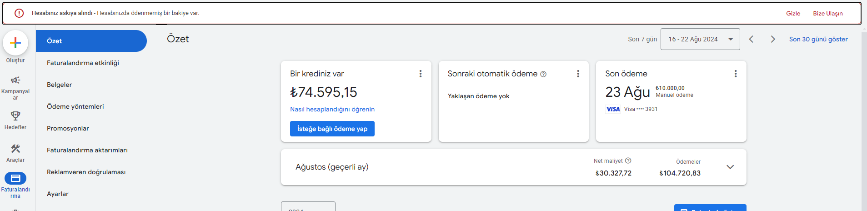Open Hedefler trophy icon
This screenshot has width=867, height=211.
coord(15,116)
